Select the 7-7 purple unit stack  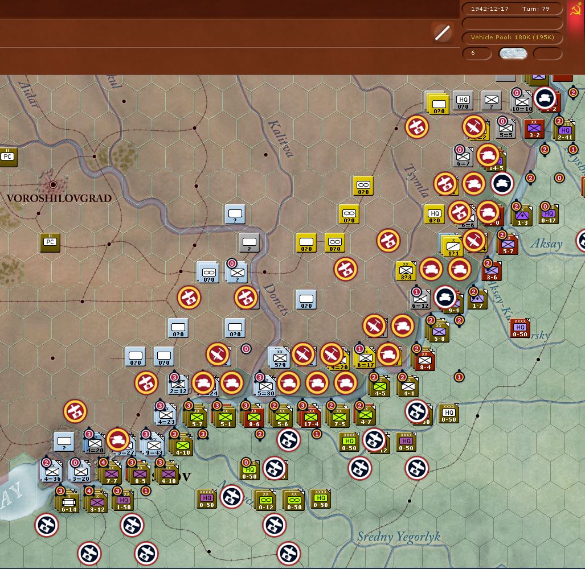coord(111,473)
